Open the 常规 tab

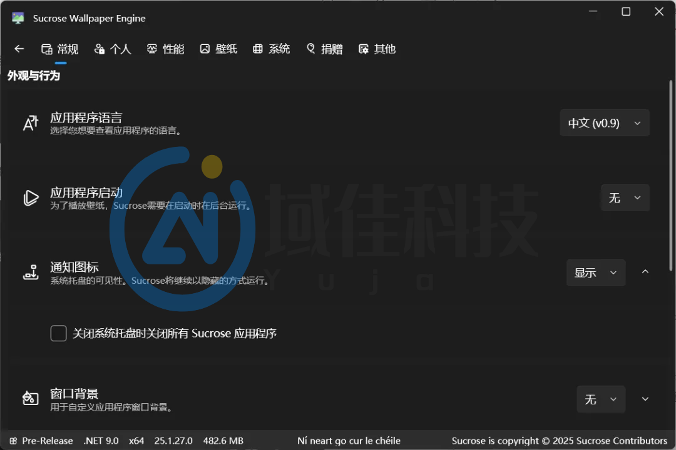pyautogui.click(x=60, y=49)
